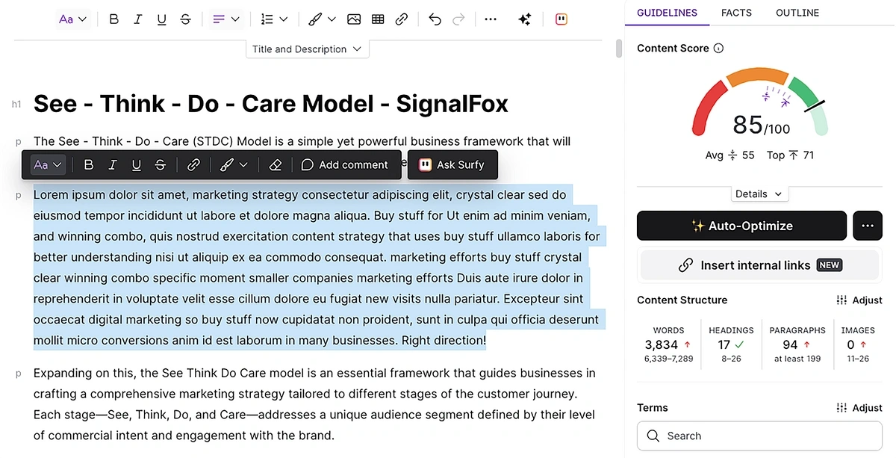Click the 'Top 71' score label
This screenshot has height=458, width=896.
pos(791,155)
